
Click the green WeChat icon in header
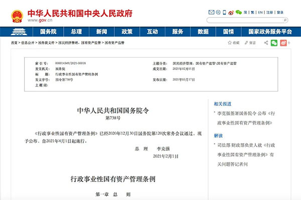(239, 12)
